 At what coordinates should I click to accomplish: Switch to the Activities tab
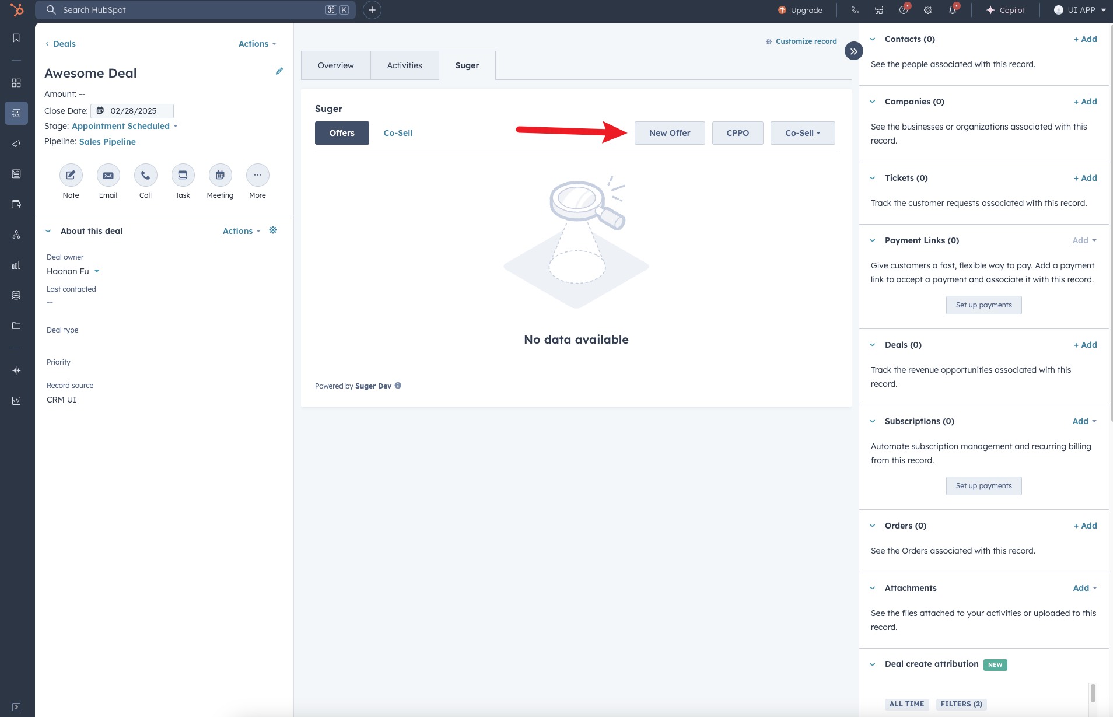(404, 65)
